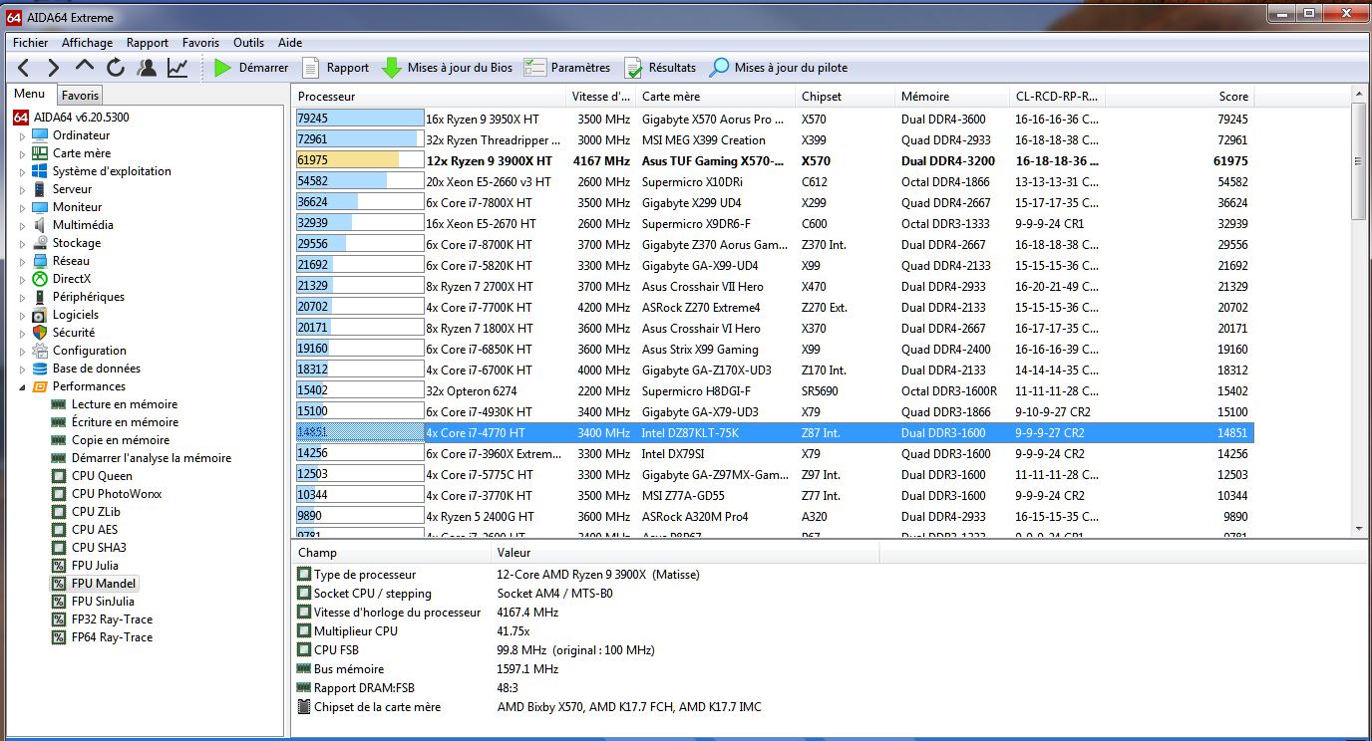Expand the Carte mère tree node

[x=22, y=153]
